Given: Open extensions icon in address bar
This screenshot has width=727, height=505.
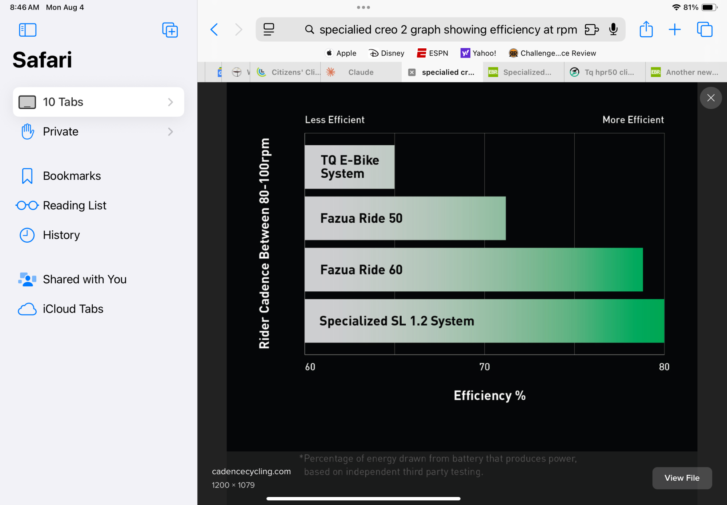Looking at the screenshot, I should 591,29.
